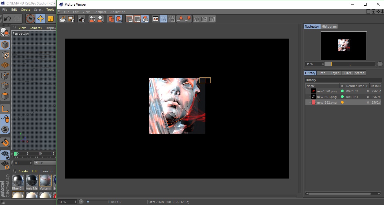Open the Picture Viewer Compare menu
Image resolution: width=384 pixels, height=205 pixels.
[x=100, y=12]
